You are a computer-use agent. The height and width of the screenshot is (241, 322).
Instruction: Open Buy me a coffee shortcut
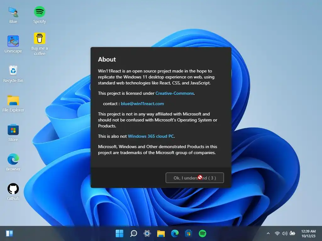tap(39, 44)
